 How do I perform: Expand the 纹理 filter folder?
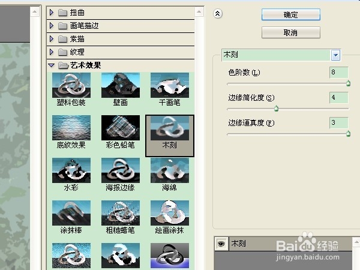click(x=52, y=52)
